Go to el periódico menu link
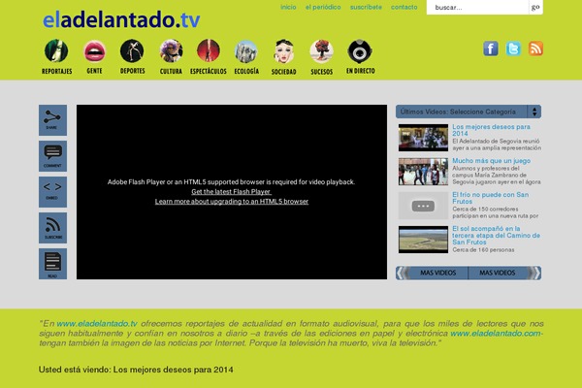 [323, 7]
